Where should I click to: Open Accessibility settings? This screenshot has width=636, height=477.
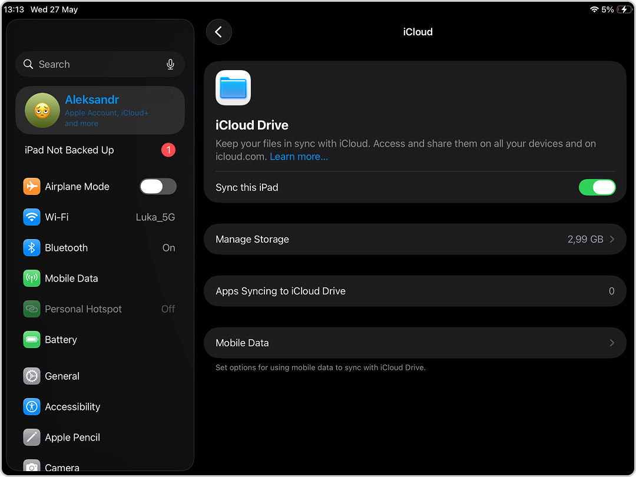100,407
